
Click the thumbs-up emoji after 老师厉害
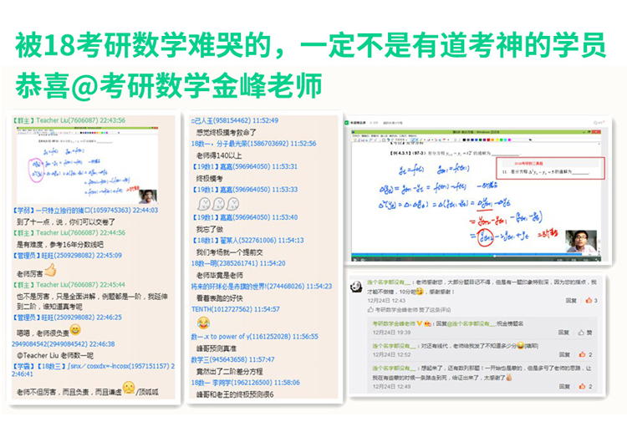50,271
